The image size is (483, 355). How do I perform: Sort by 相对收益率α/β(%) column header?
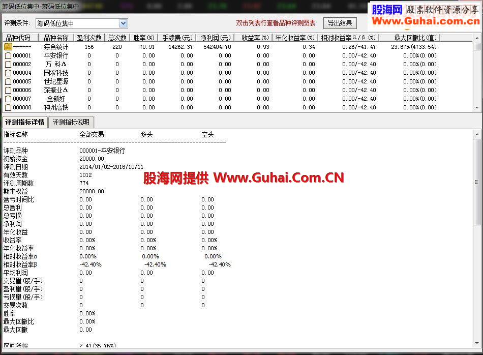[348, 38]
